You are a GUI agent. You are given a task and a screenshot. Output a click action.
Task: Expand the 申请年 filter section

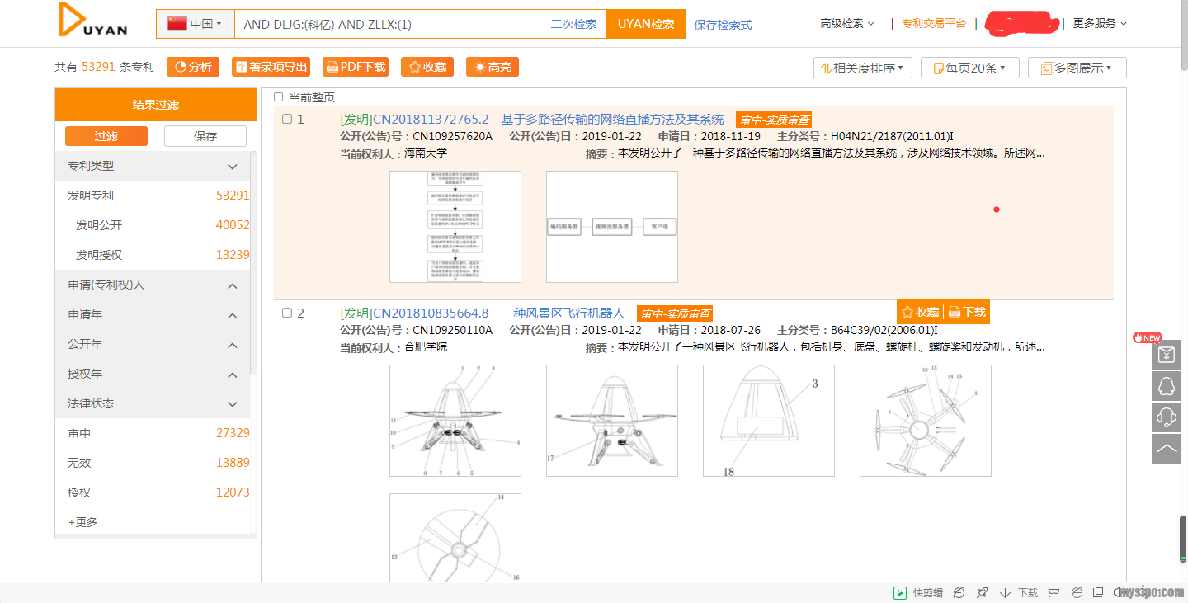pyautogui.click(x=232, y=315)
